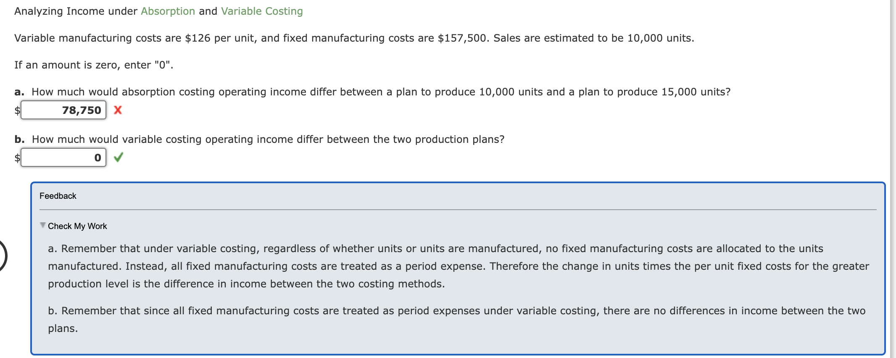The width and height of the screenshot is (896, 358).
Task: Open the Variable Costing glossary link
Action: pos(261,11)
